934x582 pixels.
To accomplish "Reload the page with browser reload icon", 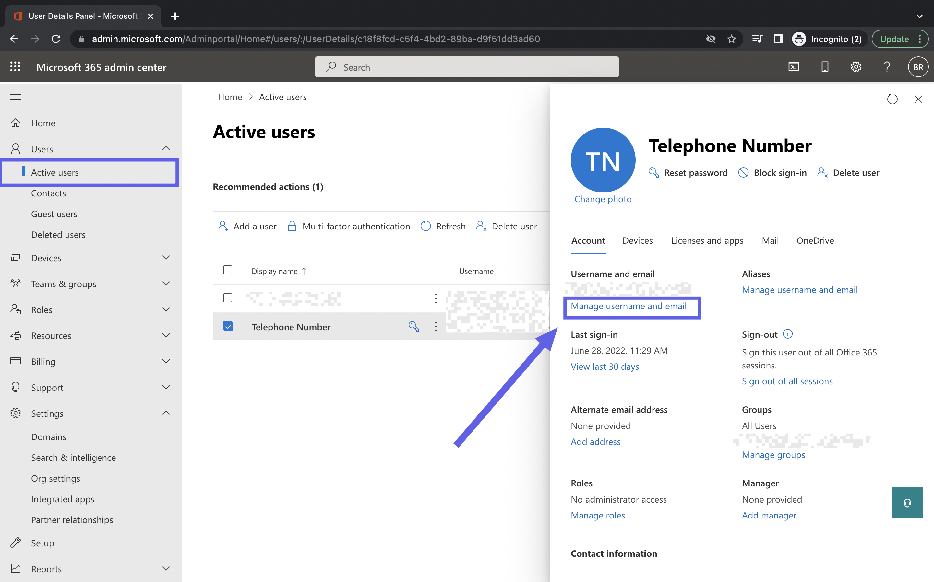I will coord(56,39).
